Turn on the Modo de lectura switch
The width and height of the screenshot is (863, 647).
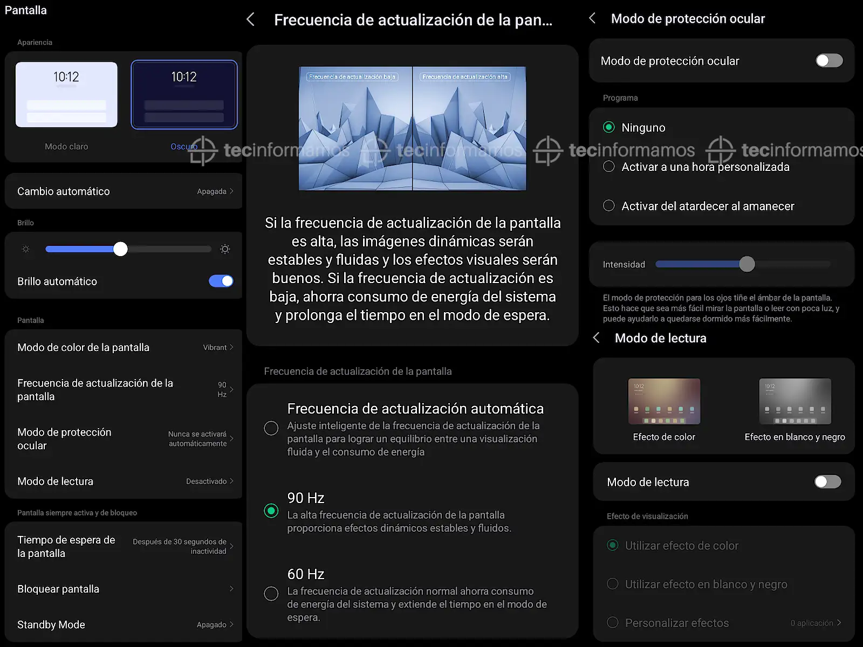click(827, 481)
